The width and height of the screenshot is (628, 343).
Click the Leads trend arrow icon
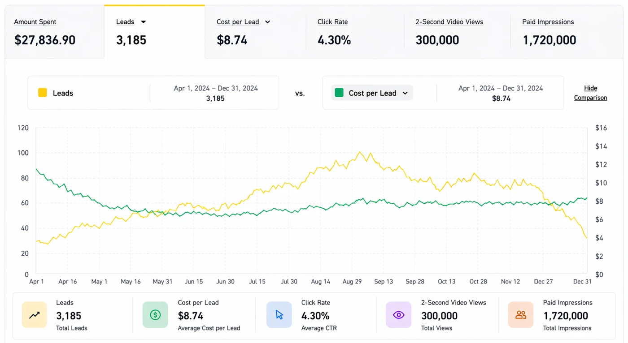[x=34, y=315]
